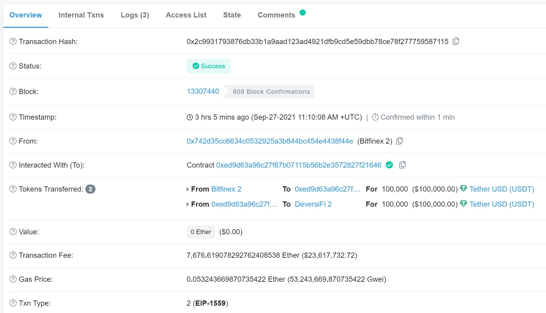
Task: Click the question-mark icon beside Transaction Fee
Action: tap(13, 255)
